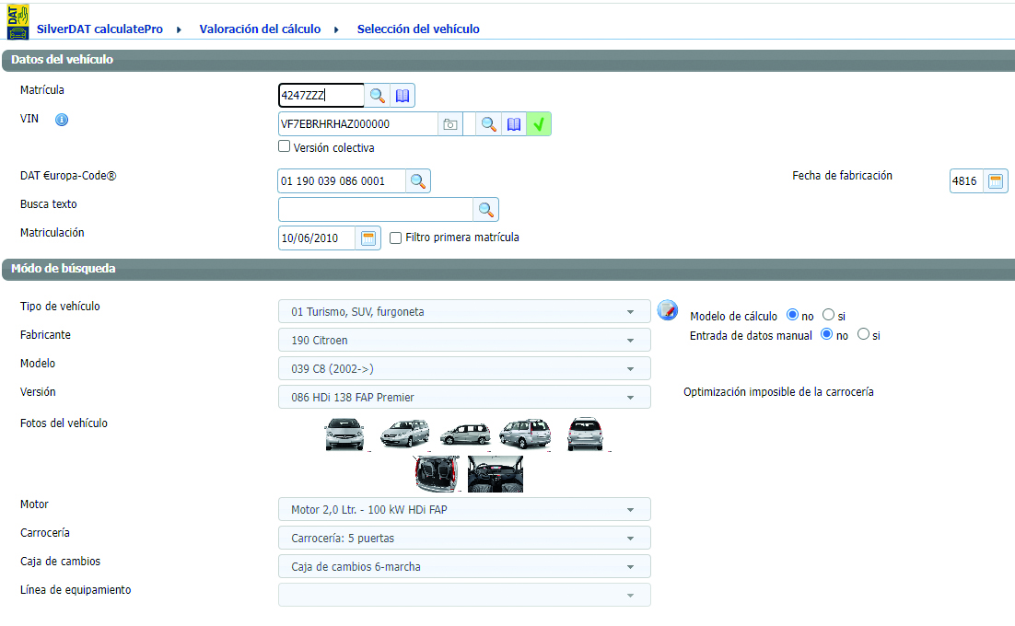This screenshot has height=626, width=1015.
Task: Search by VIN magnifier icon
Action: coord(489,124)
